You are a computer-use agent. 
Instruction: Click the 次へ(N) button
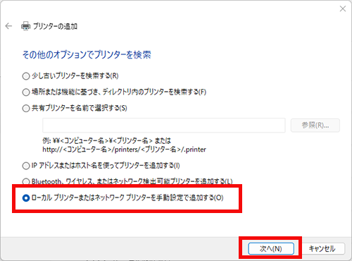(x=271, y=249)
